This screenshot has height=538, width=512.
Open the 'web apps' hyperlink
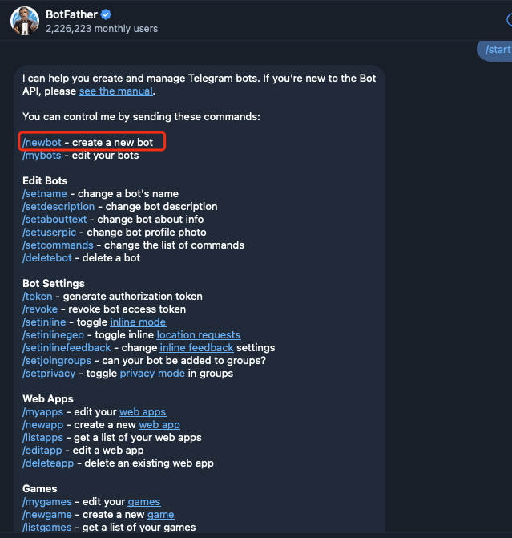(x=143, y=412)
